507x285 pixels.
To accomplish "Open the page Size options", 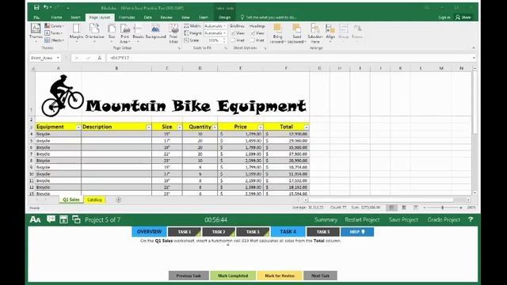I will click(x=112, y=32).
